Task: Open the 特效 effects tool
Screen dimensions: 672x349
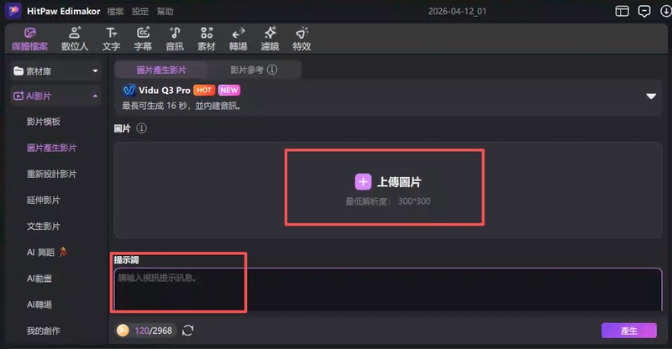Action: click(302, 39)
